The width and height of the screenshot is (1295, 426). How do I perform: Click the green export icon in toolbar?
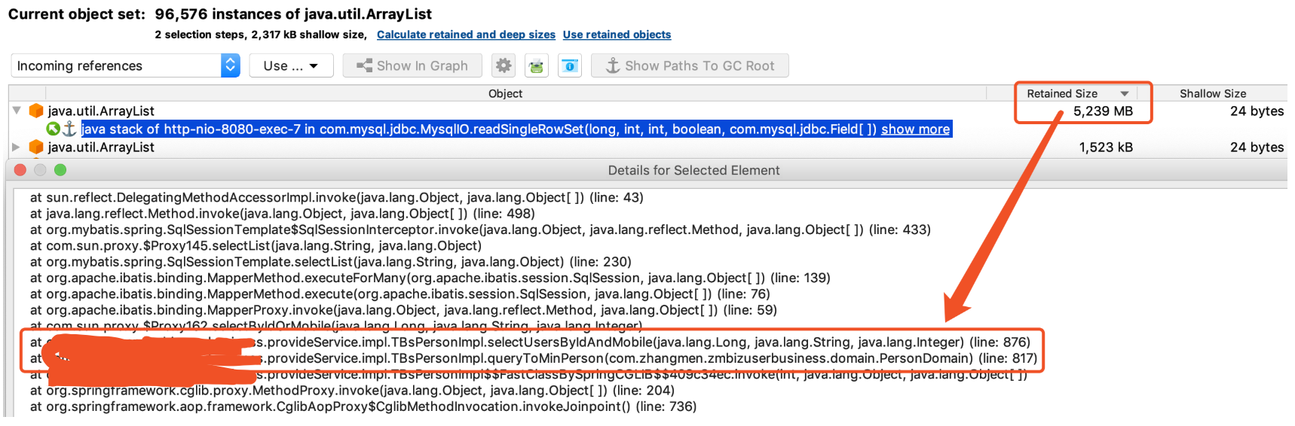coord(537,66)
